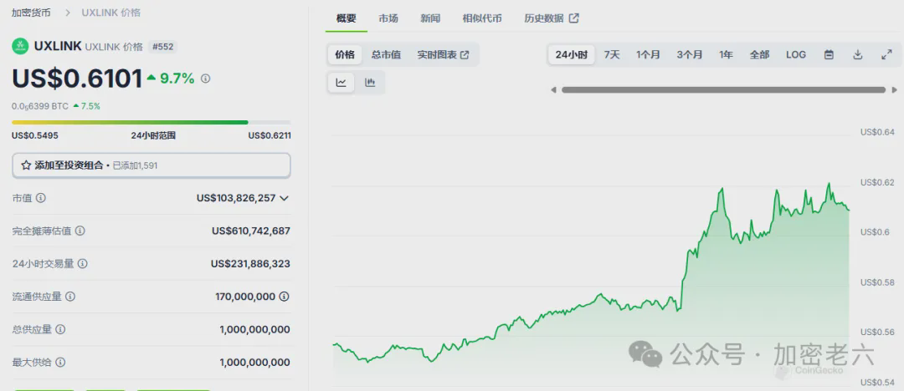The width and height of the screenshot is (904, 391).
Task: Click the #552 rank badge
Action: (x=162, y=47)
